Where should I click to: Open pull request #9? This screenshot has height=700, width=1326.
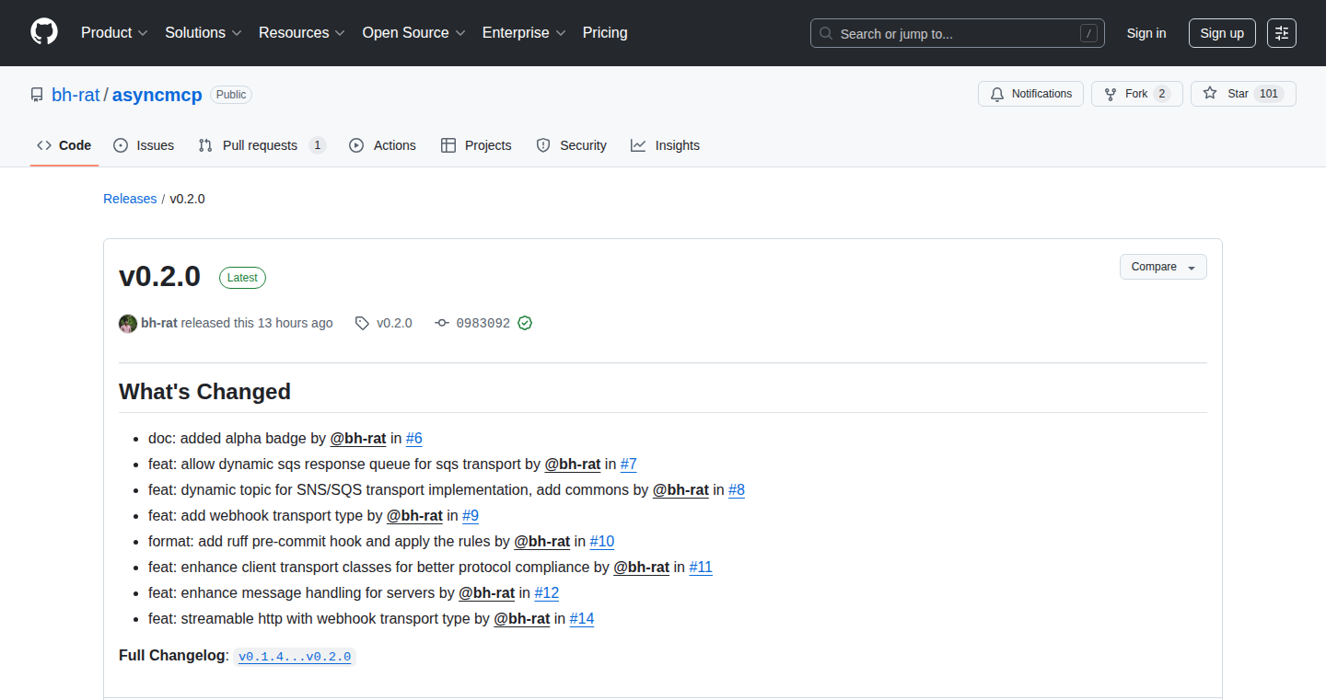(x=471, y=515)
